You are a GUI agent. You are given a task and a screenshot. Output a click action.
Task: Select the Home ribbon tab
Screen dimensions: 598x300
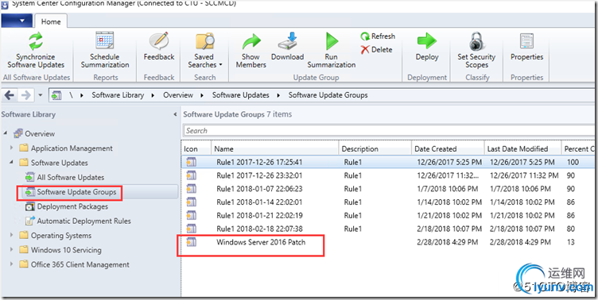(x=51, y=21)
